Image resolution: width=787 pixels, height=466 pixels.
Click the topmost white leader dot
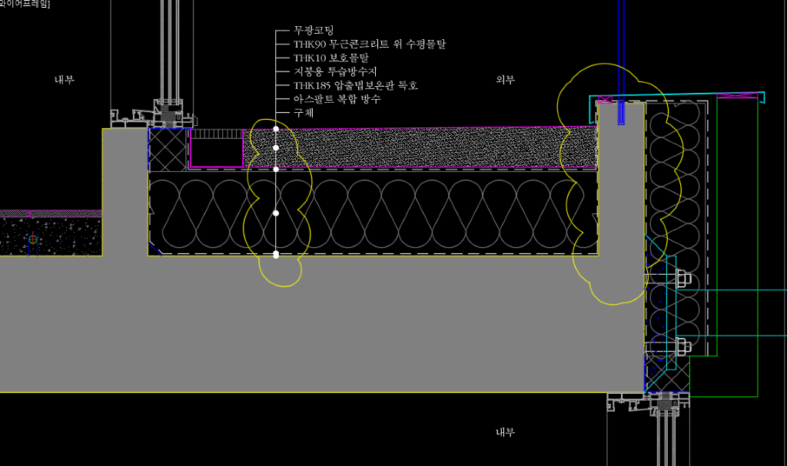[276, 129]
